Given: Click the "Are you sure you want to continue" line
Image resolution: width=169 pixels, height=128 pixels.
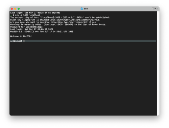Looking at the screenshot, I should coord(53,22).
